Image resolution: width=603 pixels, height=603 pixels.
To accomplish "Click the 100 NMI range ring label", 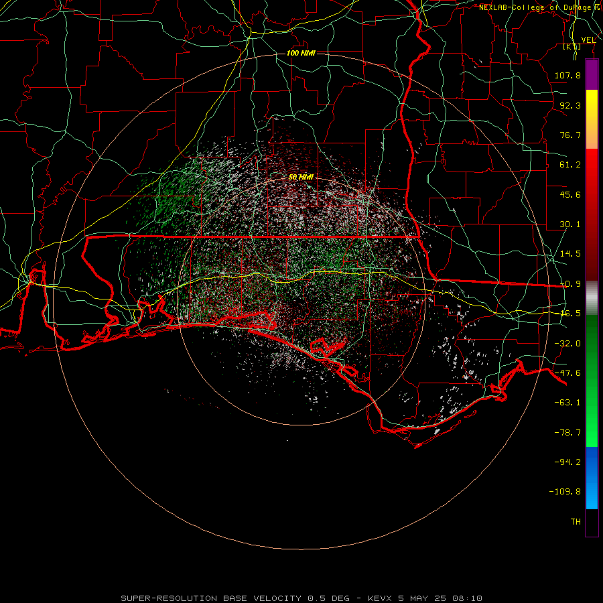I will pos(301,53).
